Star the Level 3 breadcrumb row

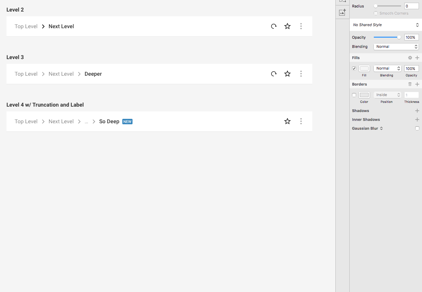[x=287, y=74]
